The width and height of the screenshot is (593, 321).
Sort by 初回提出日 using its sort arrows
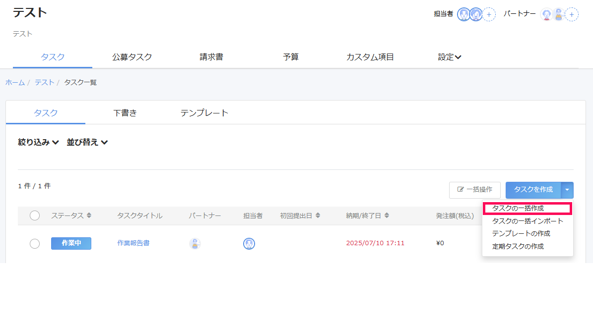318,215
